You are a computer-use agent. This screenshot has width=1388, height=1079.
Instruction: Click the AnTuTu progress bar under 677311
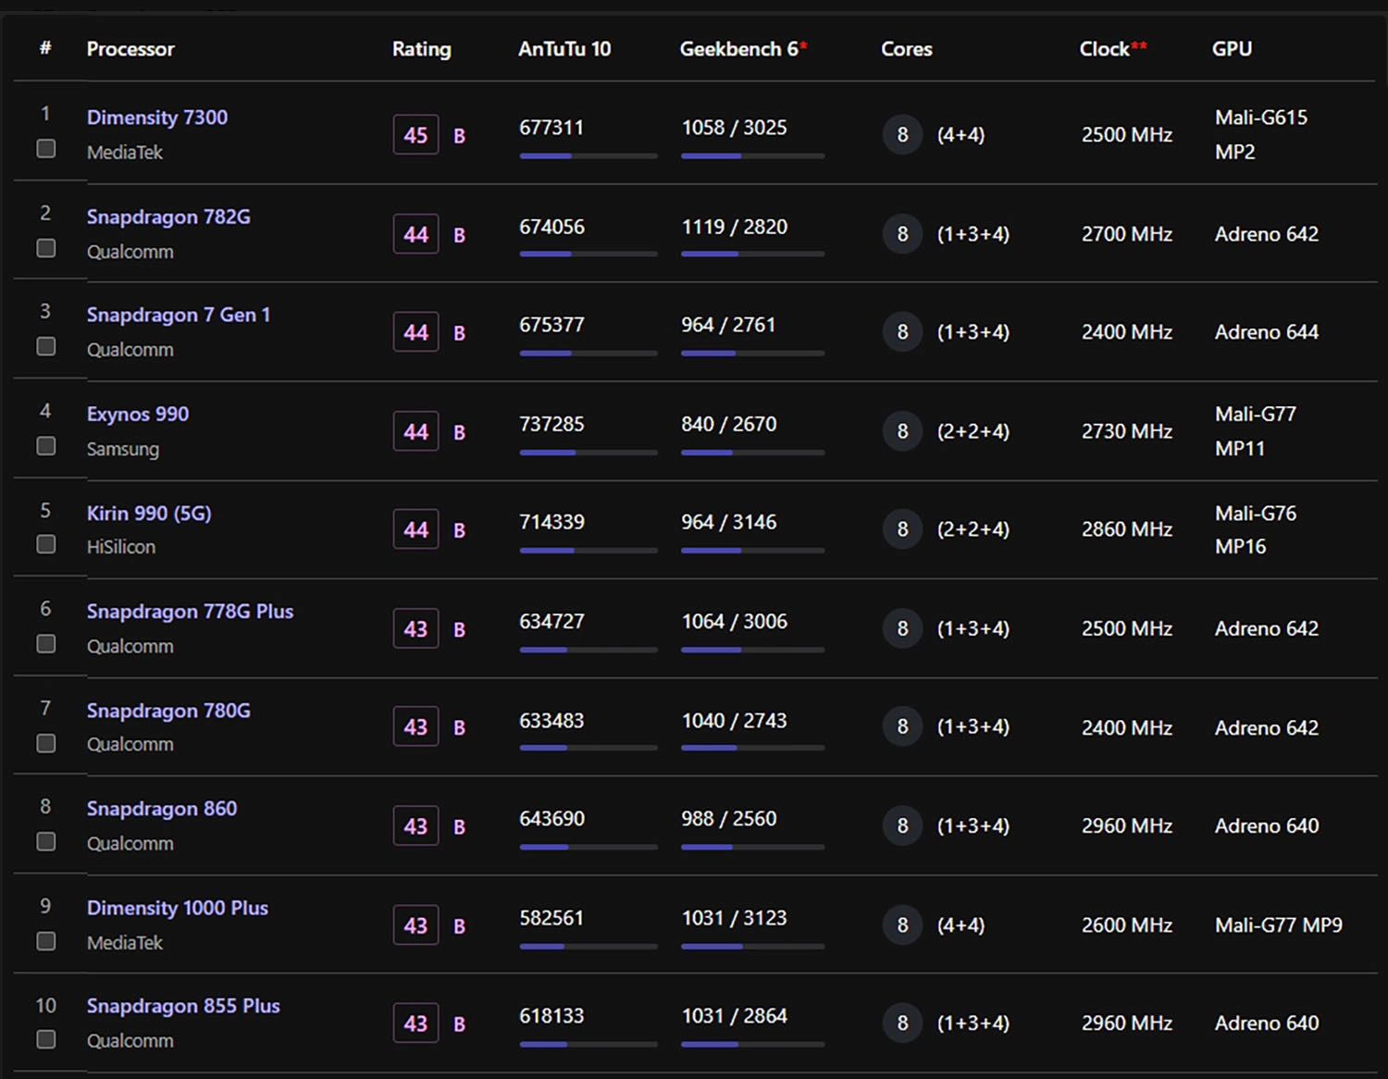pyautogui.click(x=589, y=155)
